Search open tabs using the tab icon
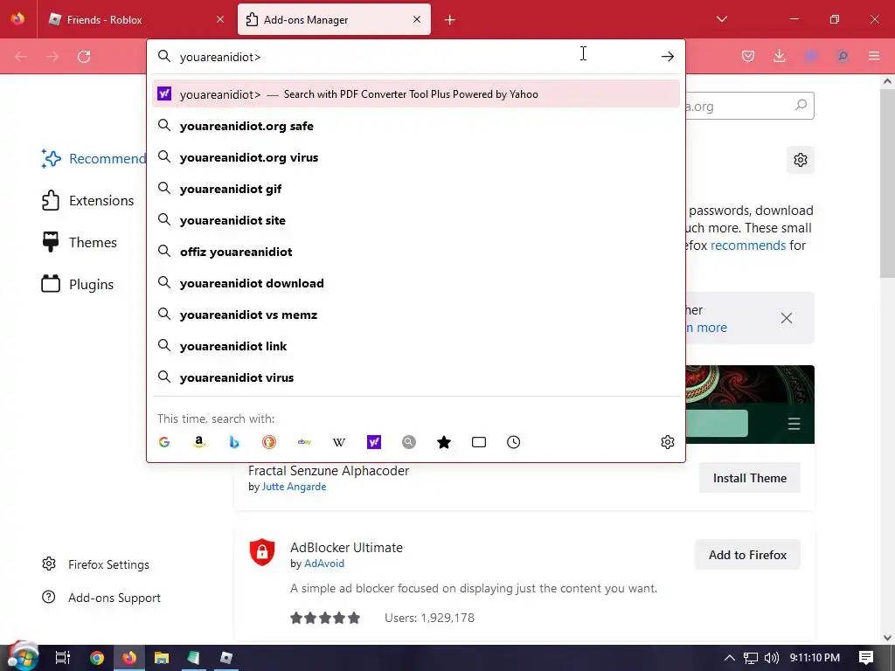This screenshot has width=895, height=671. point(479,442)
